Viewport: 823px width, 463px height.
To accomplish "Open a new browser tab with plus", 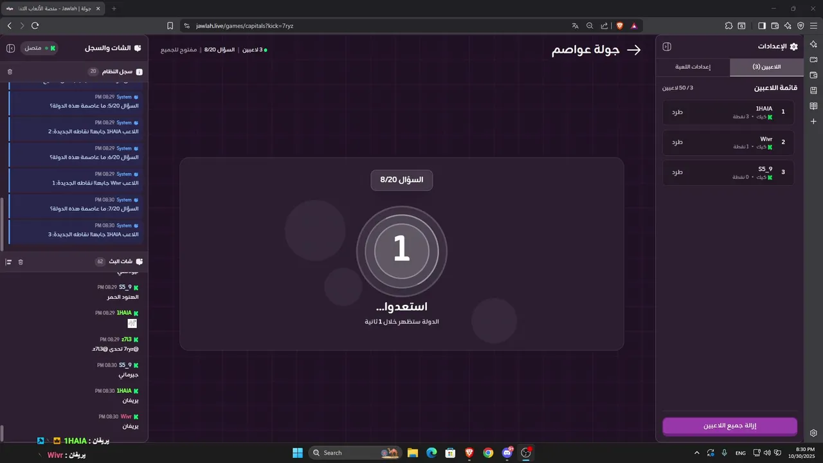I will (114, 8).
